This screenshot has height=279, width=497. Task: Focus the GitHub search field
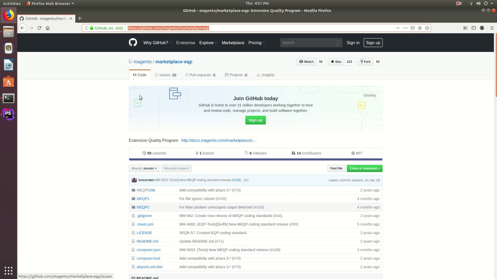pos(311,43)
